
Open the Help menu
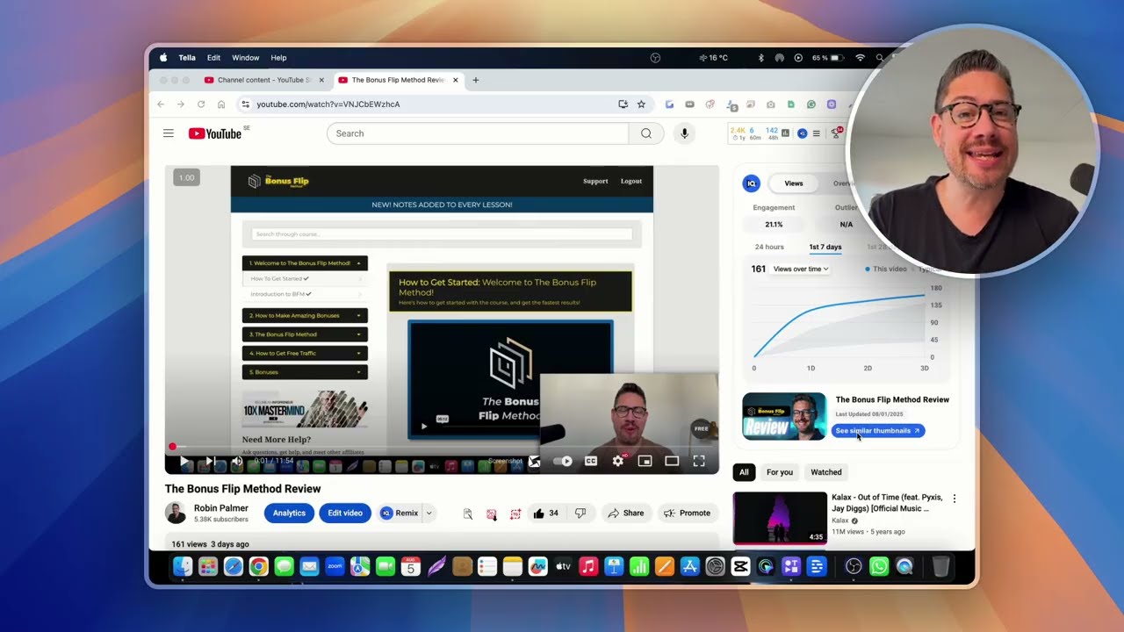pos(278,58)
